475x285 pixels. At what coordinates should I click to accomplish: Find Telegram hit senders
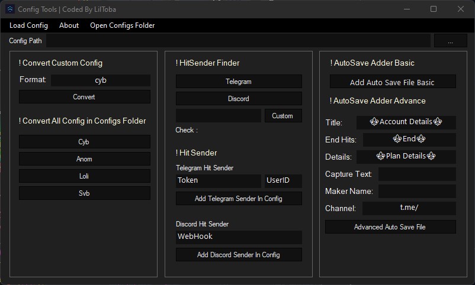pyautogui.click(x=239, y=82)
